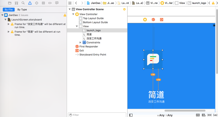Click the First Responder cube in scene dock
Viewport: 218px width, 117px height.
point(153,20)
